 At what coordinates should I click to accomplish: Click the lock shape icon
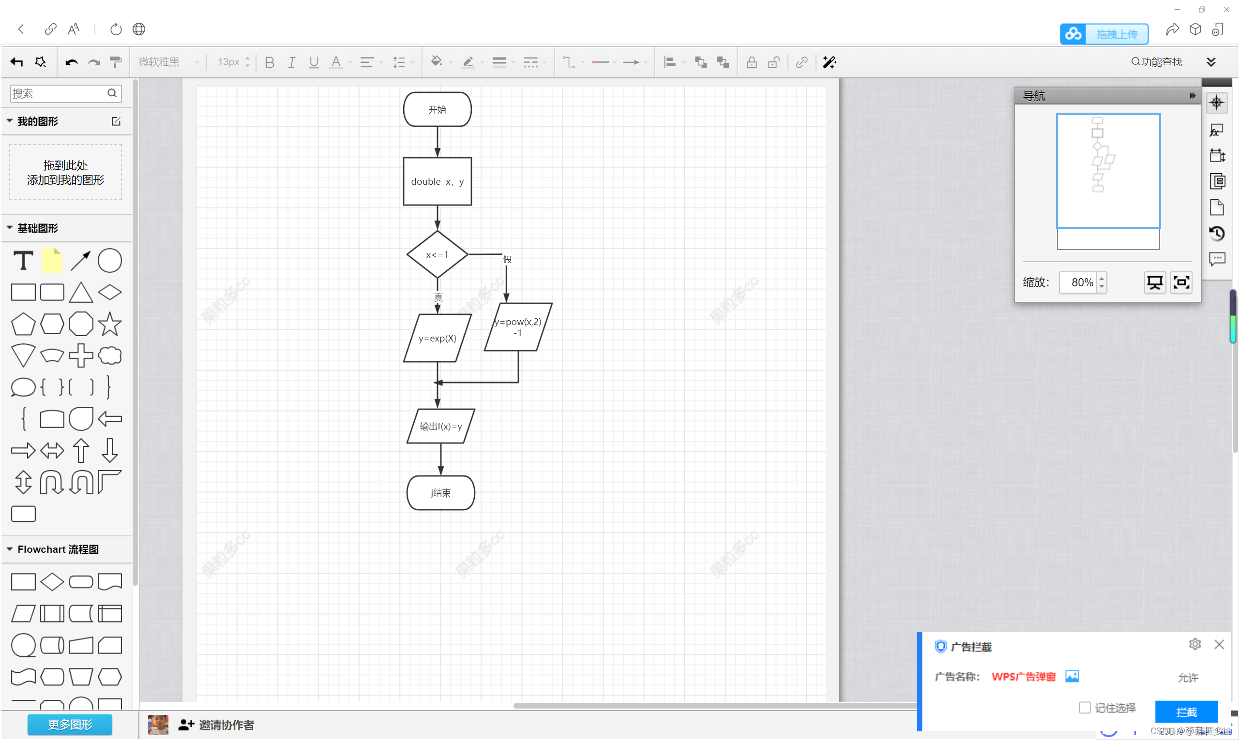click(x=752, y=62)
